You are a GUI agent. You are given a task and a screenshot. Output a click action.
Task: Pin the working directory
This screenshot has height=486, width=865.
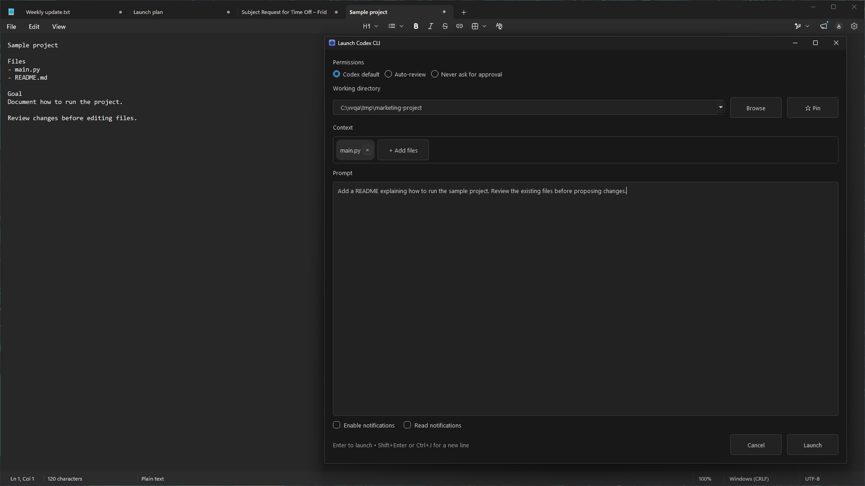(x=812, y=108)
